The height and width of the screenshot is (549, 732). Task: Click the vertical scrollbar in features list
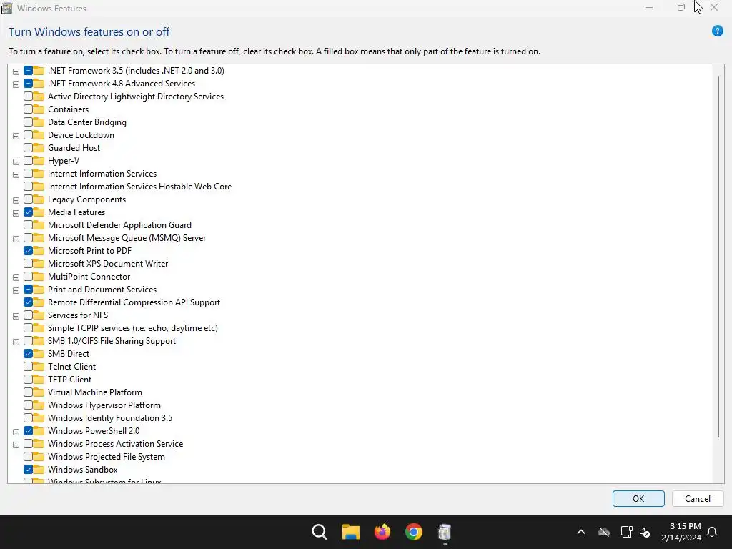point(718,257)
